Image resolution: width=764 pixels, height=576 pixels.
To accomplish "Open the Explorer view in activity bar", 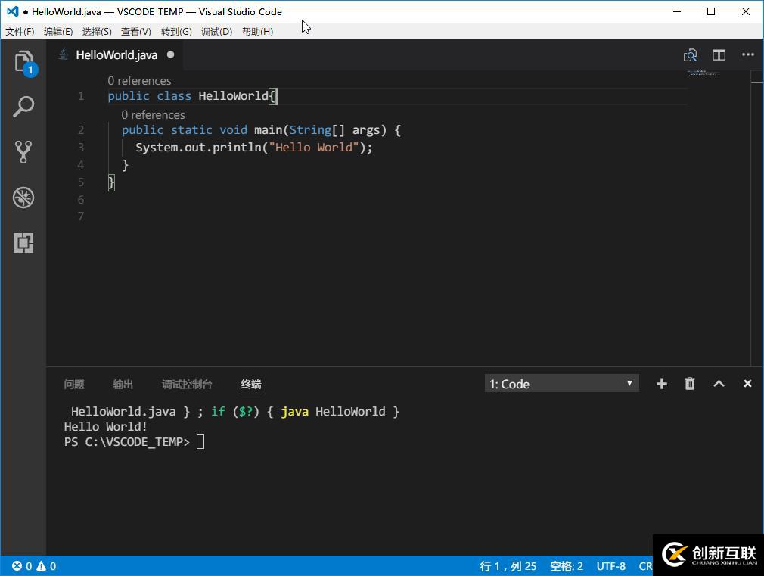I will pos(23,62).
